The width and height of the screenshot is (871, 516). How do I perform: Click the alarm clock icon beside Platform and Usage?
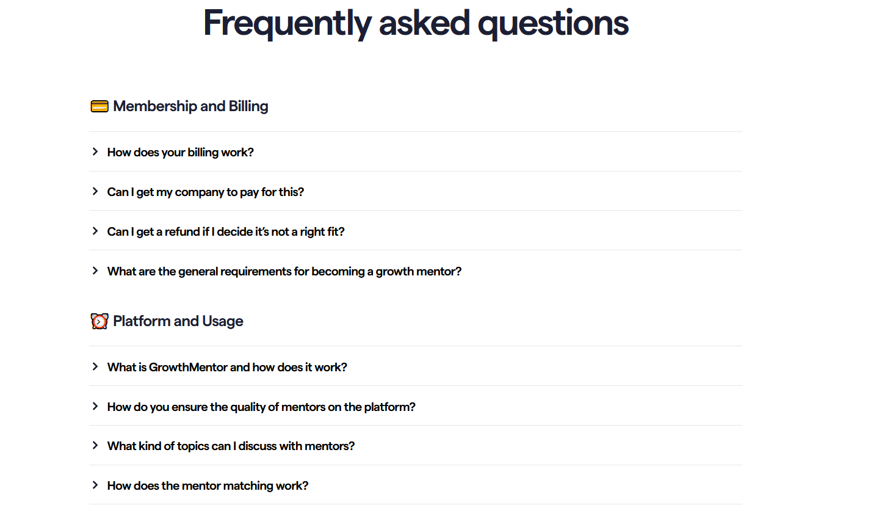[99, 321]
